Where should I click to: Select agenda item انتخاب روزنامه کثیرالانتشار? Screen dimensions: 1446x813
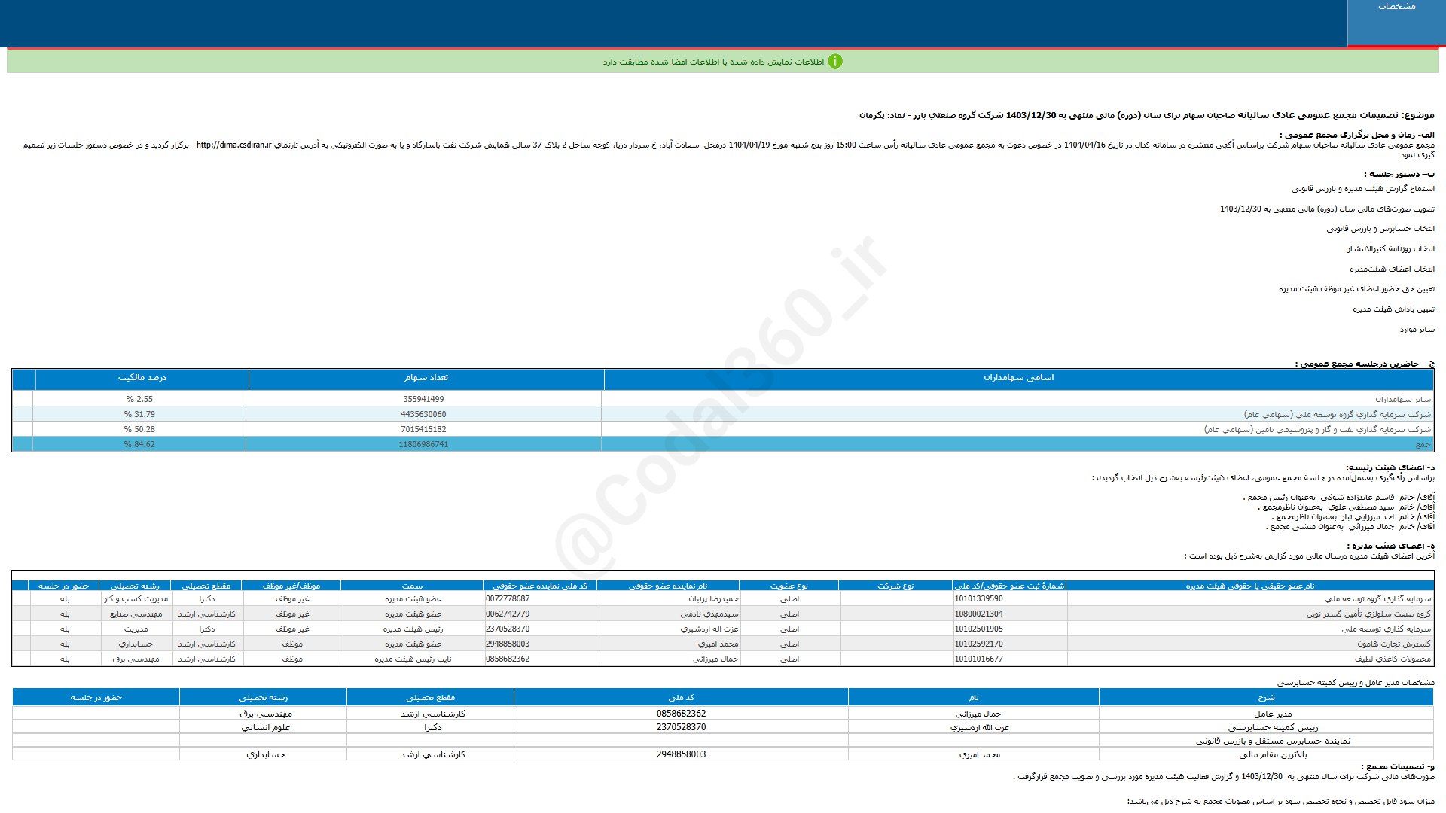(x=1391, y=249)
